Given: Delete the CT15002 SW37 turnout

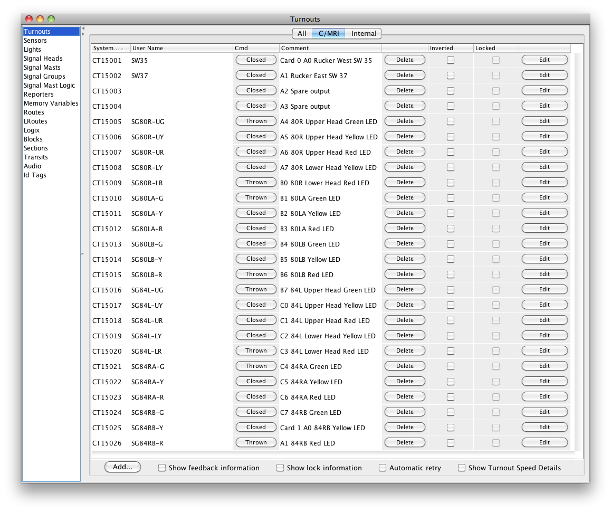Looking at the screenshot, I should pyautogui.click(x=405, y=75).
